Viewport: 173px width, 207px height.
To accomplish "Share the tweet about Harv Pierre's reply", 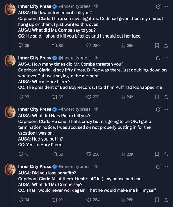I will pyautogui.click(x=166, y=154).
